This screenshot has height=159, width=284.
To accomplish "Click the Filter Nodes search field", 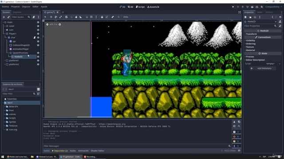I will tap(21, 17).
